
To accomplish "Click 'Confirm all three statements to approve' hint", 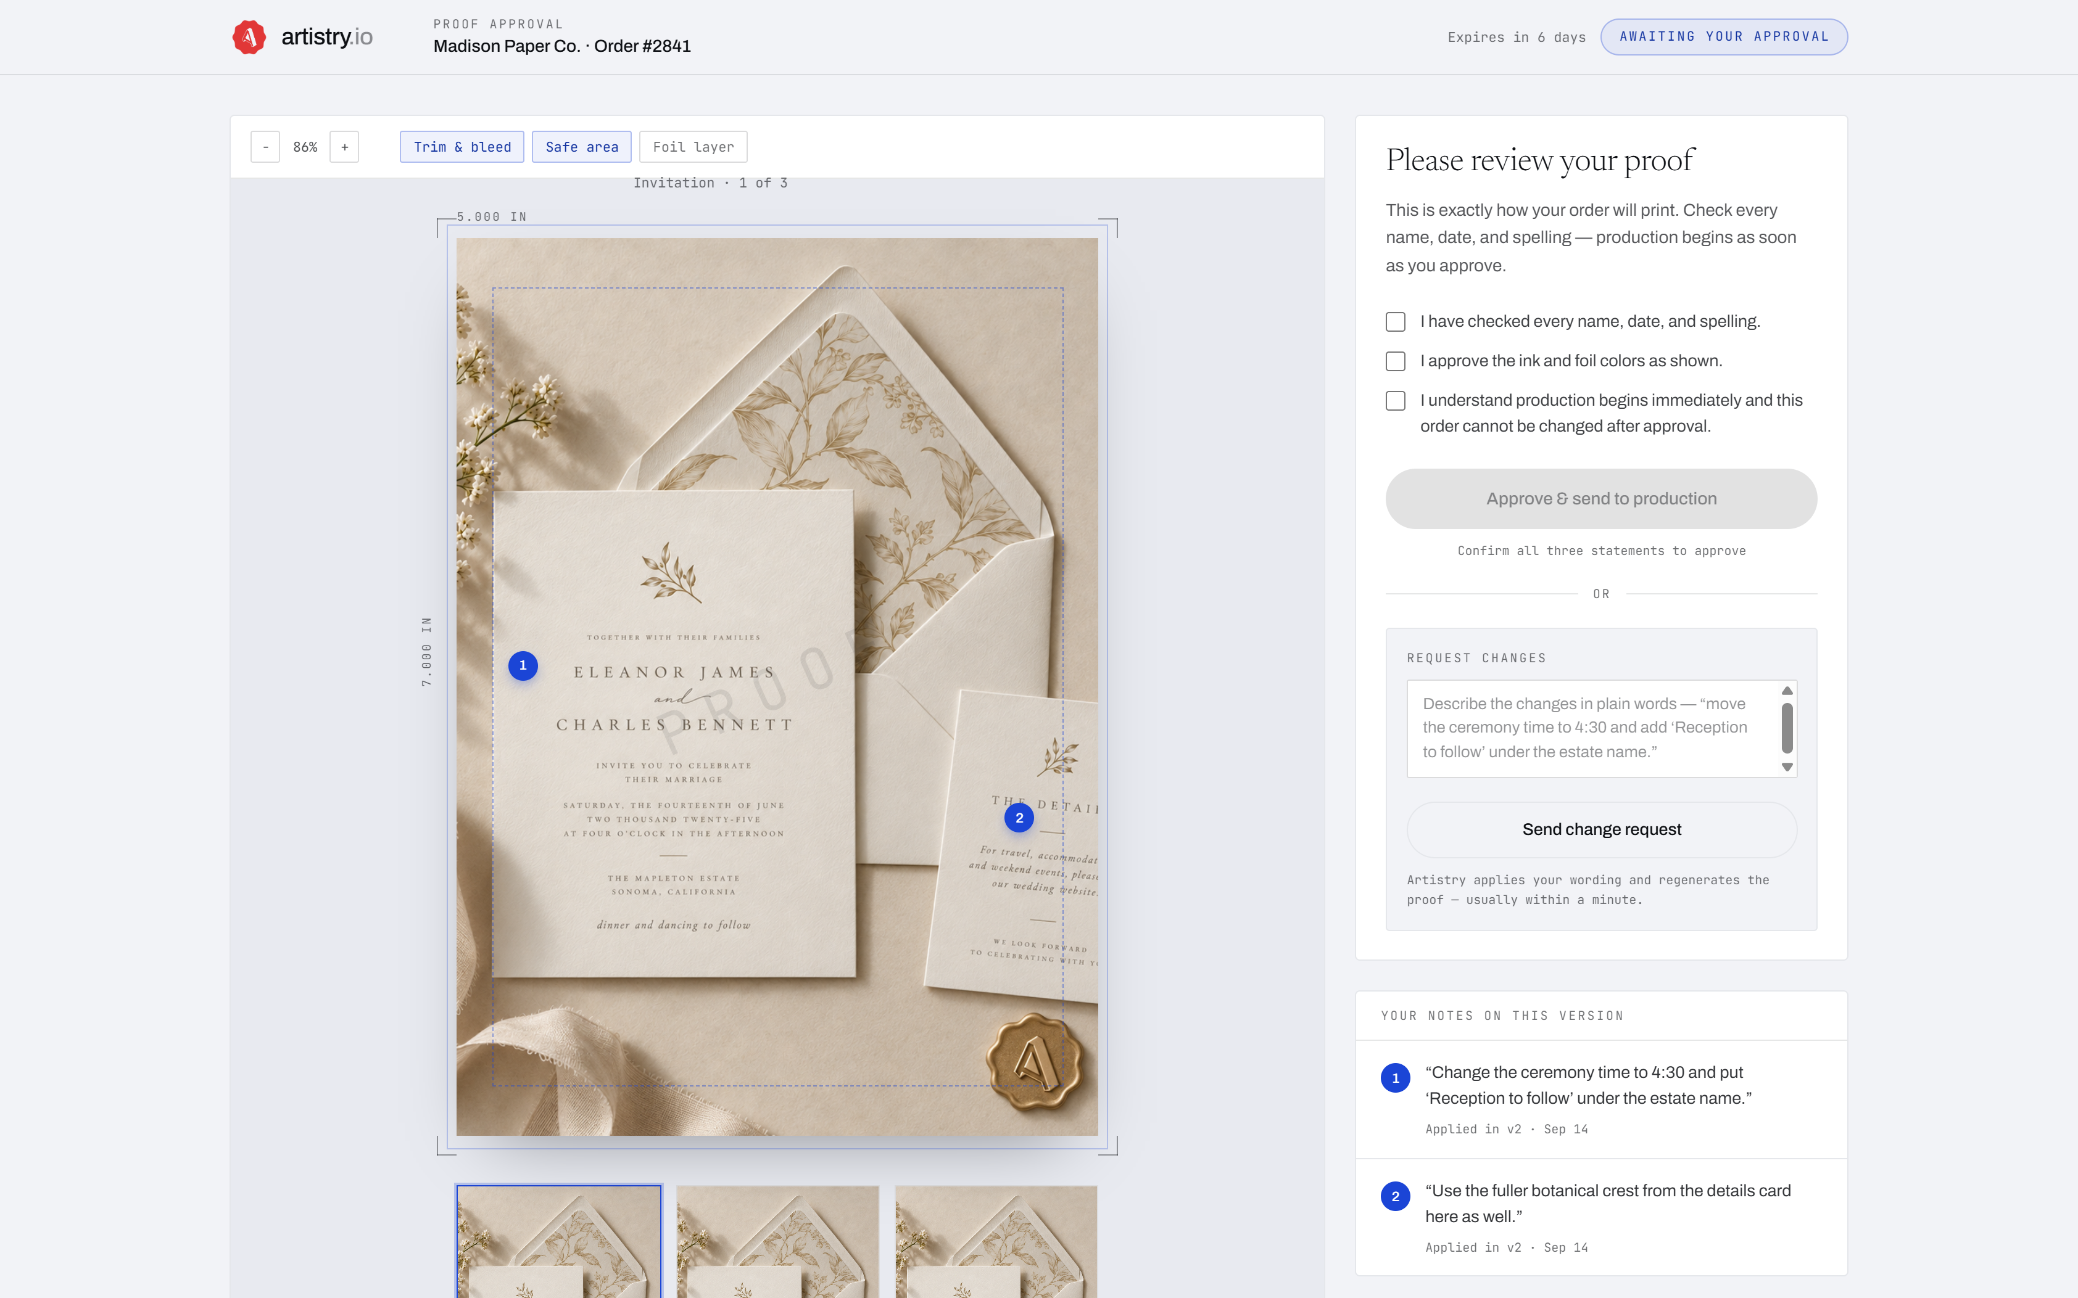I will [1602, 551].
